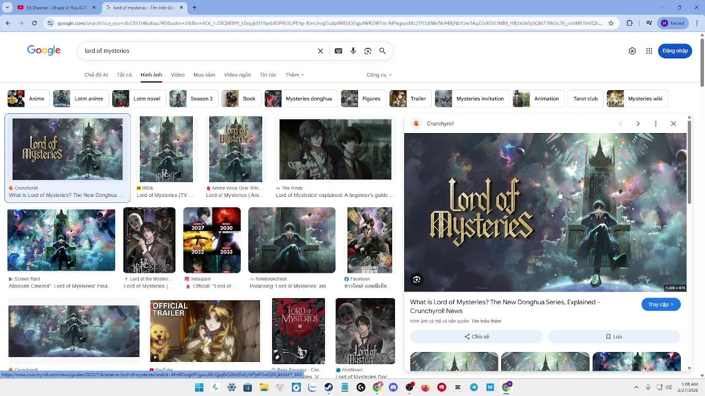The width and height of the screenshot is (705, 396).
Task: Expand the Thêm dropdown
Action: (x=295, y=75)
